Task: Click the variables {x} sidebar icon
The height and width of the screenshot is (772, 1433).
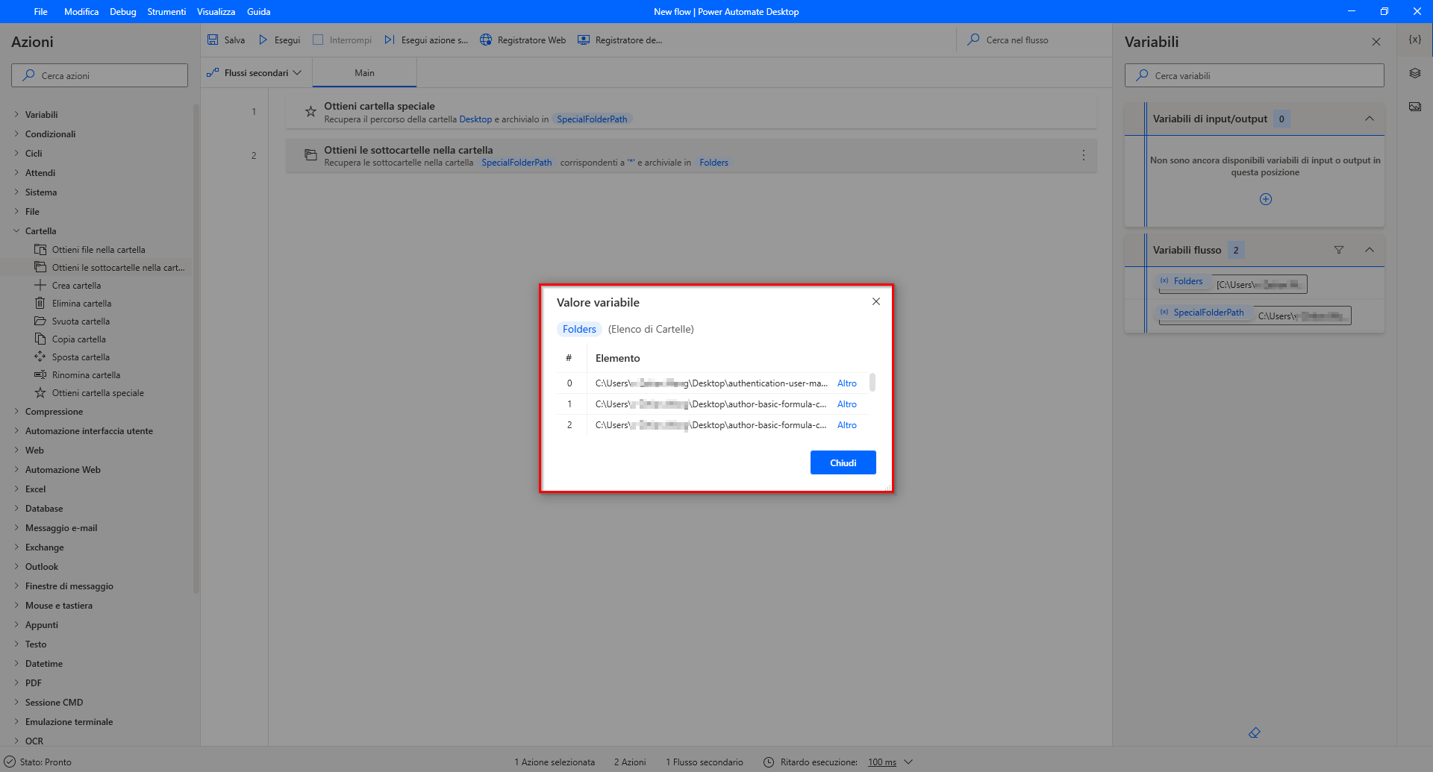Action: 1414,40
